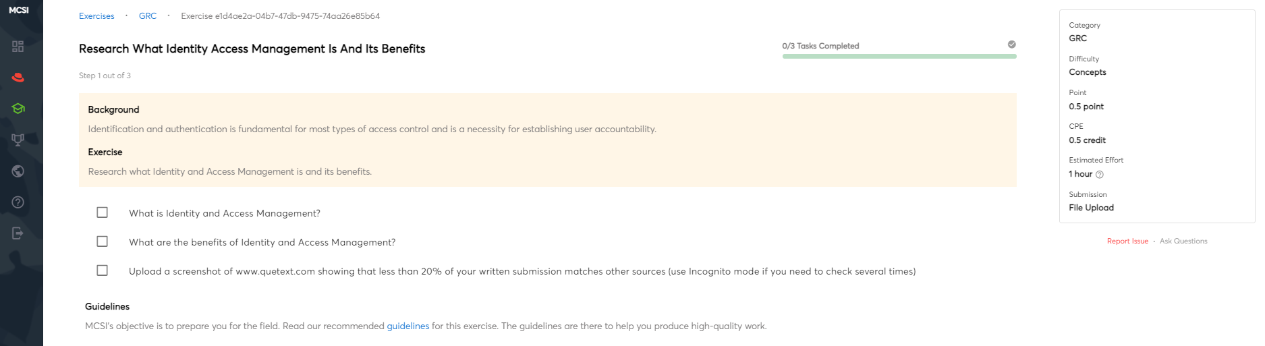Open the green graduation cap icon
This screenshot has width=1265, height=346.
18,109
